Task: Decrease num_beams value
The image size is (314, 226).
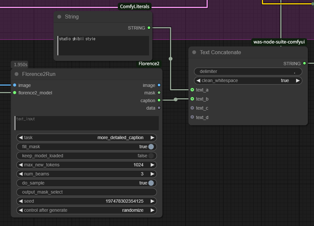Action: 20,174
